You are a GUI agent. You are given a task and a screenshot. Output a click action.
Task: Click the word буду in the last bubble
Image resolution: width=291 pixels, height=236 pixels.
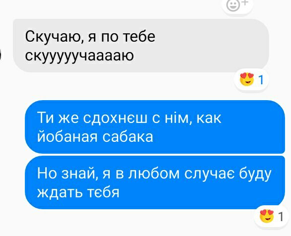click(x=255, y=174)
